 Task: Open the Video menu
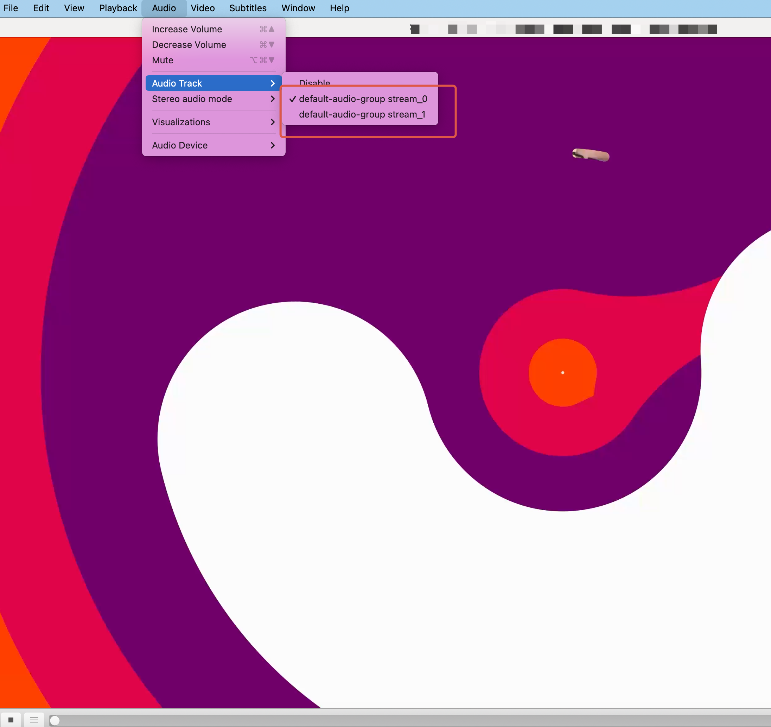pyautogui.click(x=203, y=8)
